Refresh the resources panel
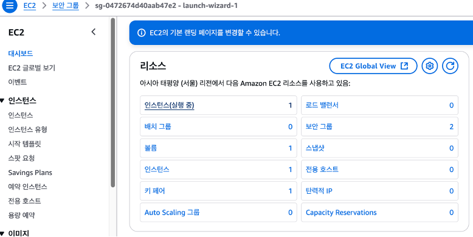The width and height of the screenshot is (473, 237). tap(450, 66)
